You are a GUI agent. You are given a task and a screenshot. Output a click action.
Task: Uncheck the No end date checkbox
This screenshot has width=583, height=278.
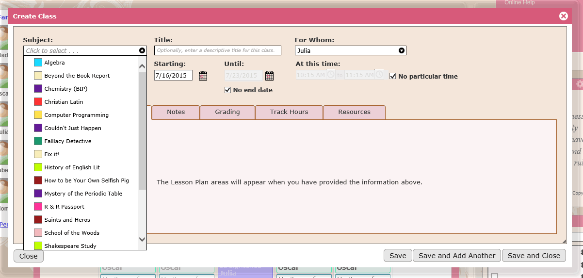227,90
